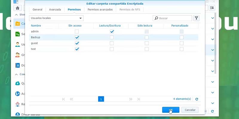This screenshot has height=119, width=239.
Task: Click in the Buscar search field
Action: [172, 18]
